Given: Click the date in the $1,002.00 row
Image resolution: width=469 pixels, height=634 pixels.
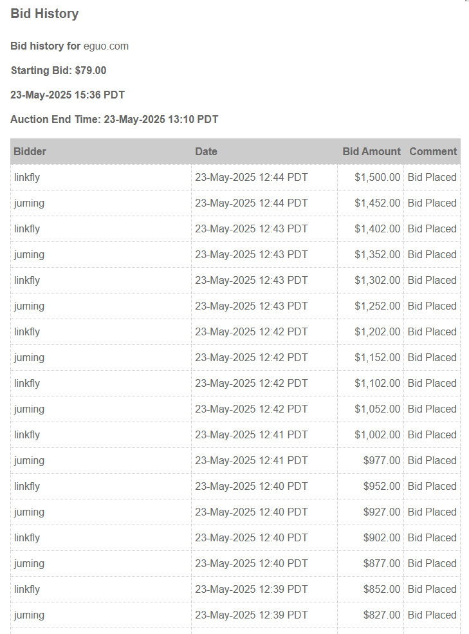Looking at the screenshot, I should 251,435.
